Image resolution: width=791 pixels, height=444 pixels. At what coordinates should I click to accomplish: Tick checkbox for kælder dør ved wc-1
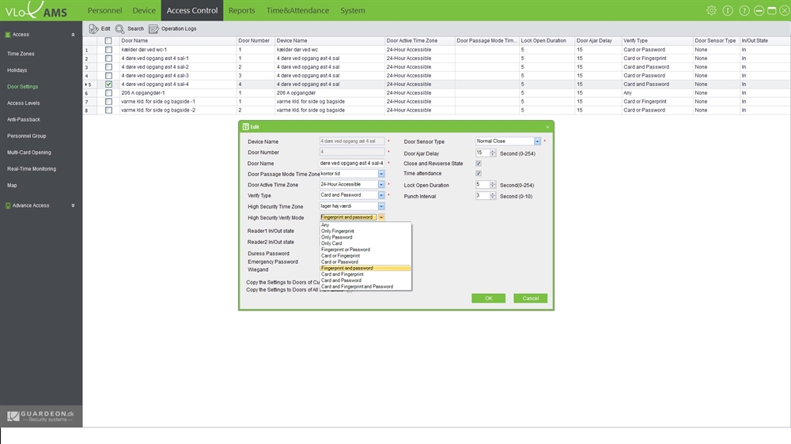click(x=108, y=50)
